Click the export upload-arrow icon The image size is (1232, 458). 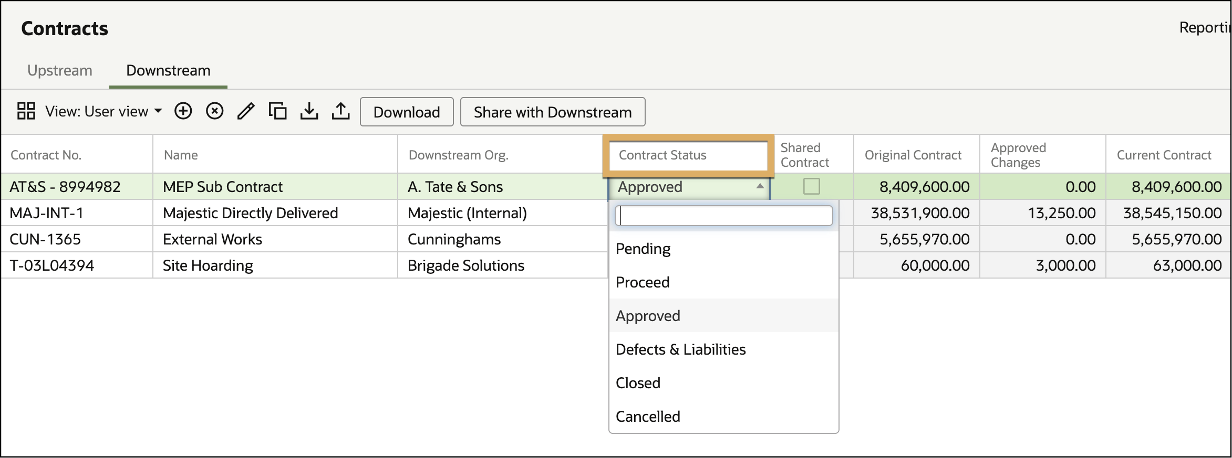340,111
